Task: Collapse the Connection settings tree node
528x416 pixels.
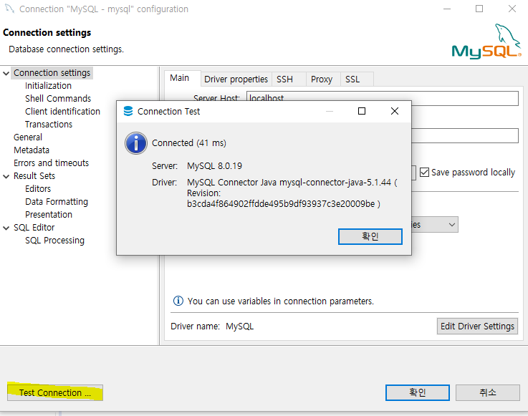Action: pos(6,73)
